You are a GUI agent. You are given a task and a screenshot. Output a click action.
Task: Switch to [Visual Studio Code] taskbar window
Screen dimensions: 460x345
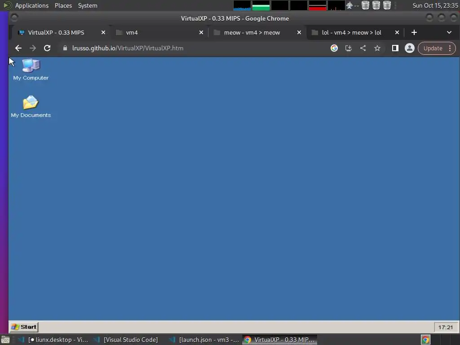click(x=126, y=340)
